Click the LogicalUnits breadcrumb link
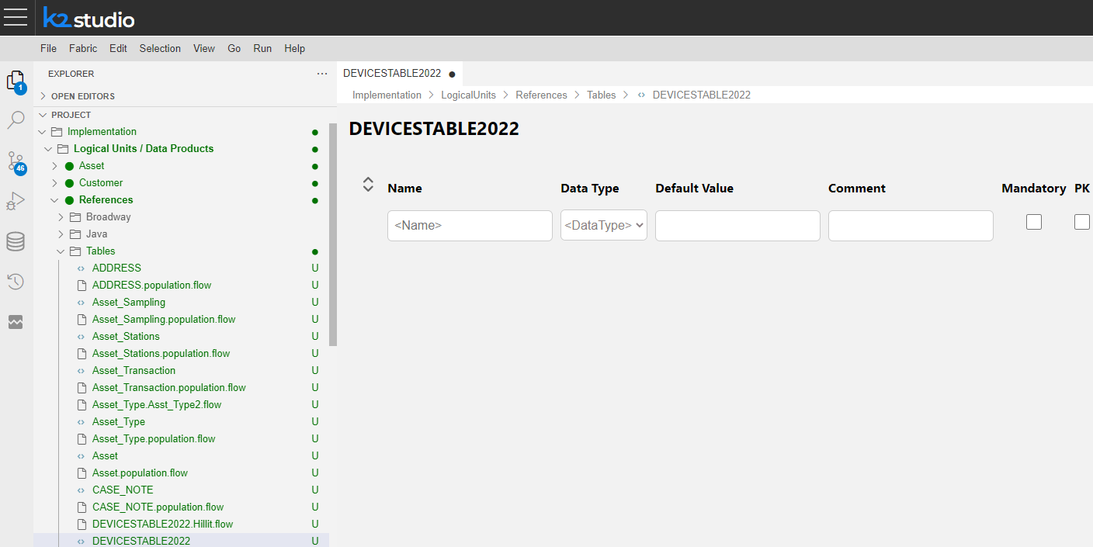 coord(468,95)
